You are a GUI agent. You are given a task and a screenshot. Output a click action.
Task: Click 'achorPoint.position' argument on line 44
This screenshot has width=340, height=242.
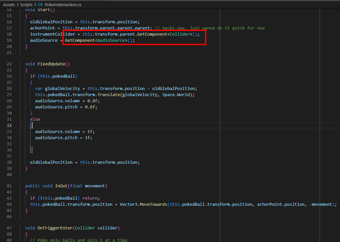tap(281, 204)
